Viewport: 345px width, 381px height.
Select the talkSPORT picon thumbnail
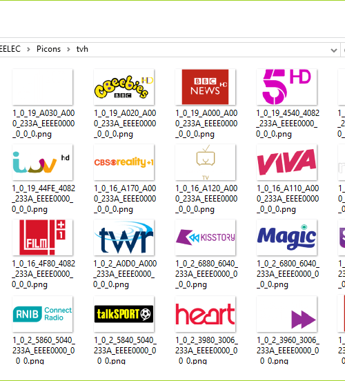click(124, 314)
